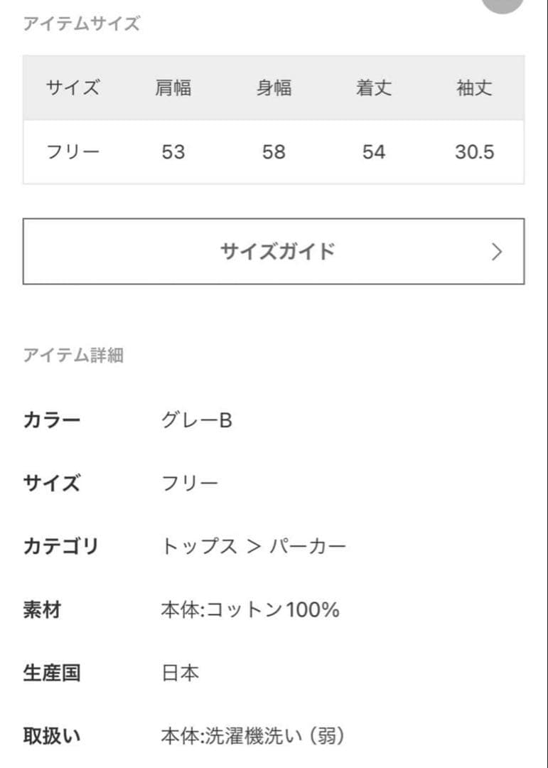Image resolution: width=548 pixels, height=768 pixels.
Task: Select the 身幅 column header
Action: 274,87
